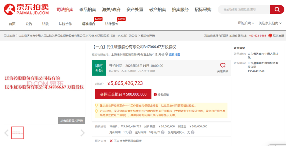286x146 pixels.
Task: Click the 山东盈泰辅拍网络服务有限公司 text
Action: 263,65
